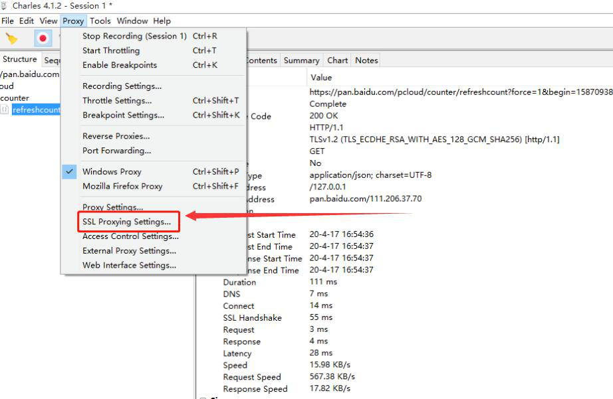Click application/json content type value
This screenshot has height=399, width=613.
pos(370,175)
